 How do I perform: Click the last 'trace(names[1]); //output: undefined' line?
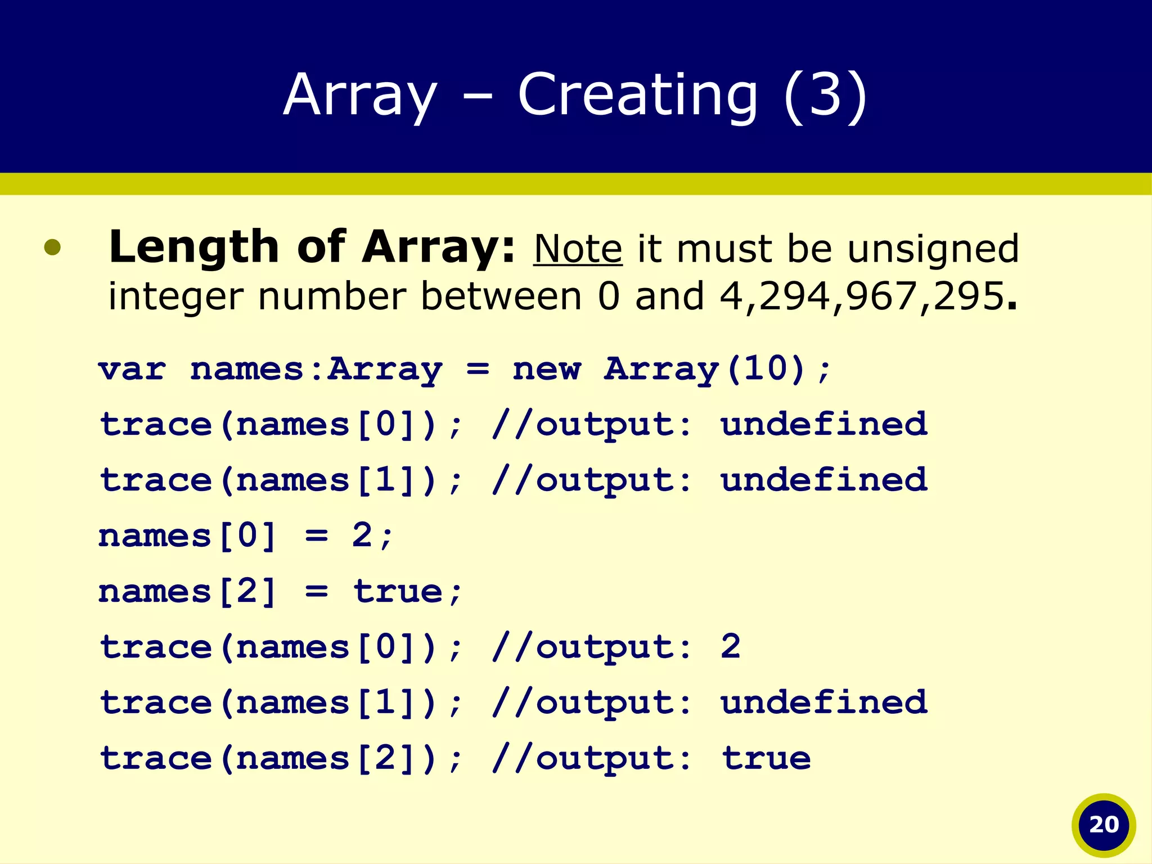tap(513, 703)
